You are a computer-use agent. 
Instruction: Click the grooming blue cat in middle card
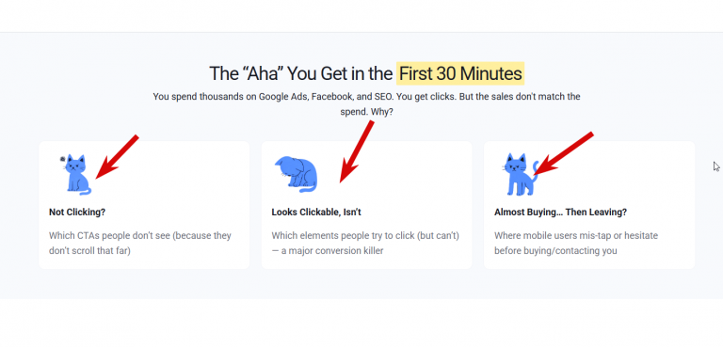pos(296,175)
